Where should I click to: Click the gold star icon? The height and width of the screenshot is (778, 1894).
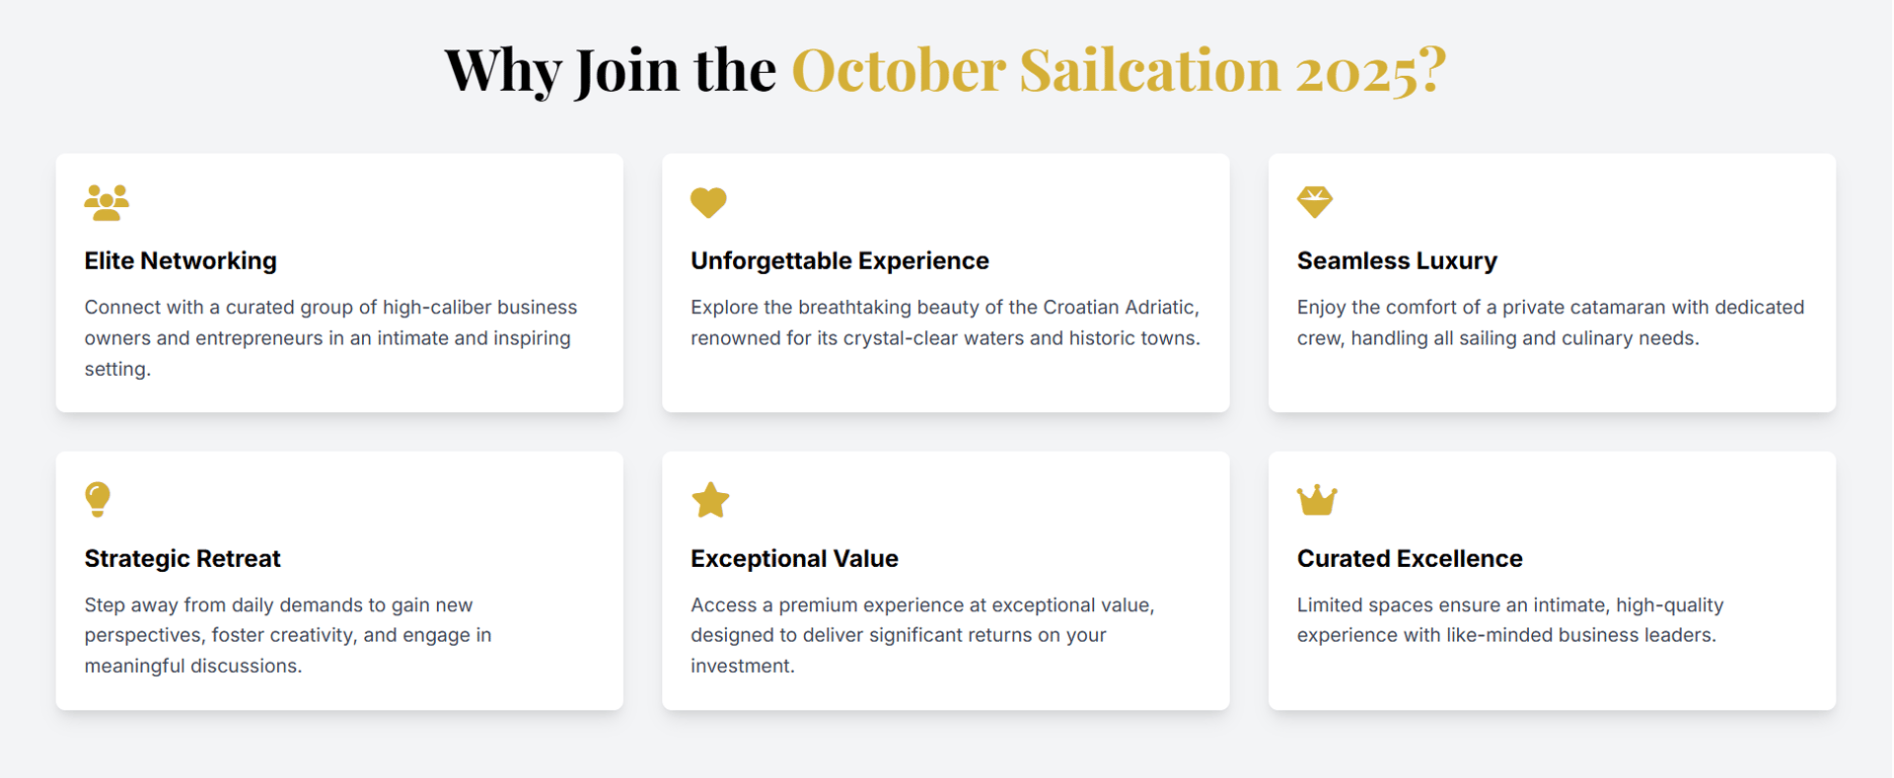coord(710,500)
